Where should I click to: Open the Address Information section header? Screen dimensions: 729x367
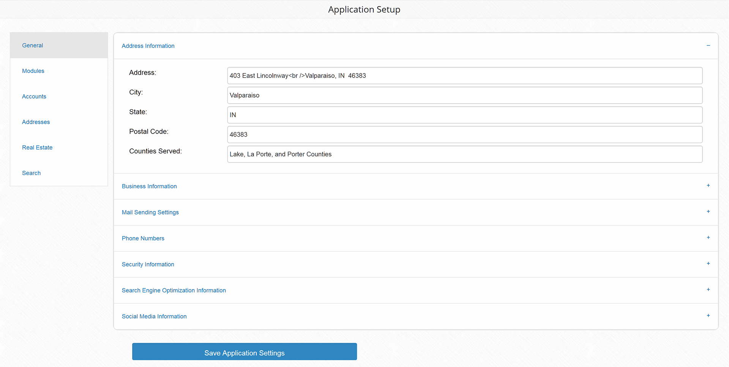click(x=416, y=46)
